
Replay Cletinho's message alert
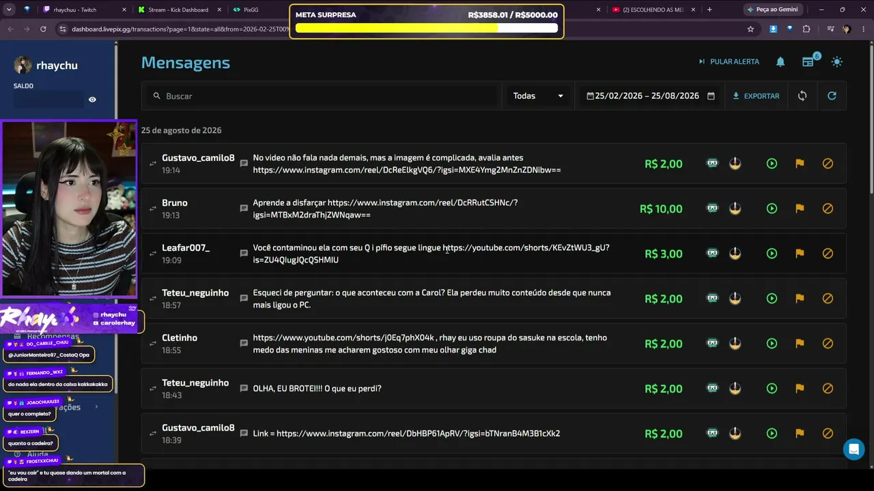click(x=772, y=344)
